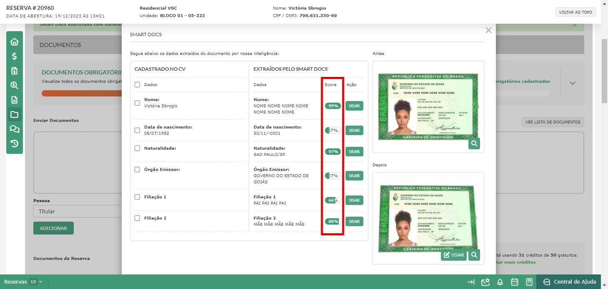Click CPF value '796.631.350-69'
Image resolution: width=608 pixels, height=289 pixels.
point(318,15)
